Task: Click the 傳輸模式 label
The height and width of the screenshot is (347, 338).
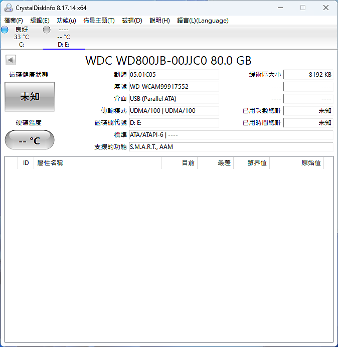Action: tap(114, 111)
